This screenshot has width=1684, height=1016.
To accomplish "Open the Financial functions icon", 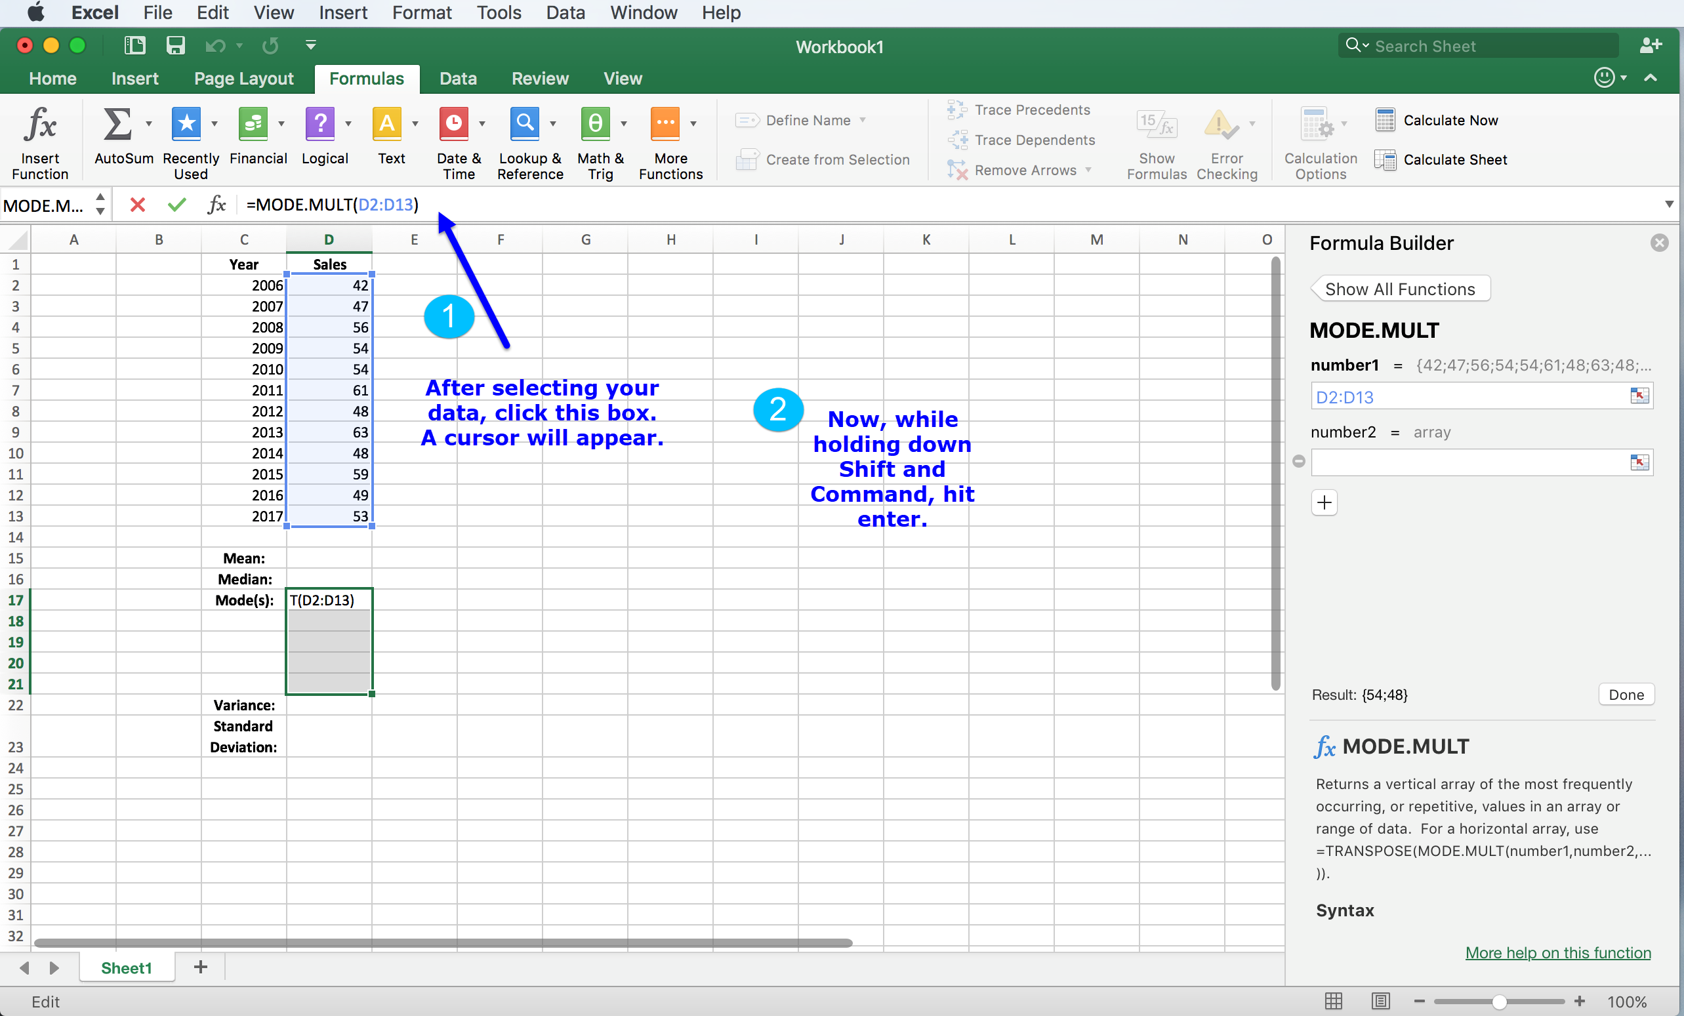I will click(253, 125).
